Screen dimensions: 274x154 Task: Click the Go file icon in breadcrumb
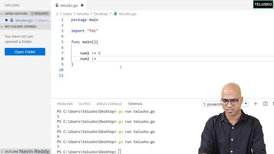pyautogui.click(x=116, y=14)
